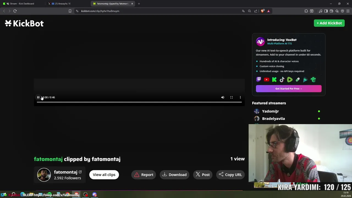The image size is (352, 198).
Task: Open Leo AI sparkle icon
Action: point(337,11)
